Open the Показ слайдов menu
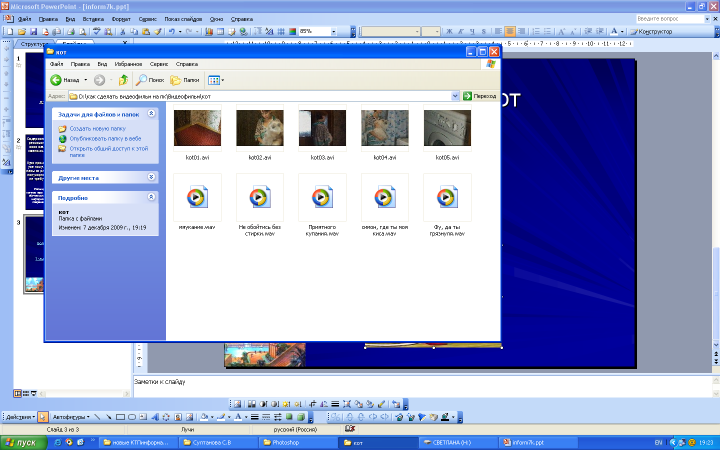 pos(183,19)
